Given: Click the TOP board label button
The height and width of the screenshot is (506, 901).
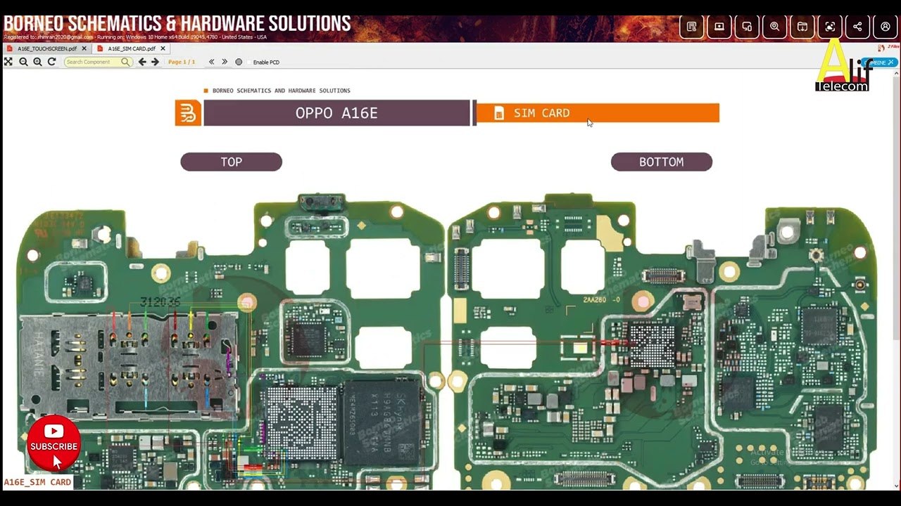Looking at the screenshot, I should pos(231,162).
